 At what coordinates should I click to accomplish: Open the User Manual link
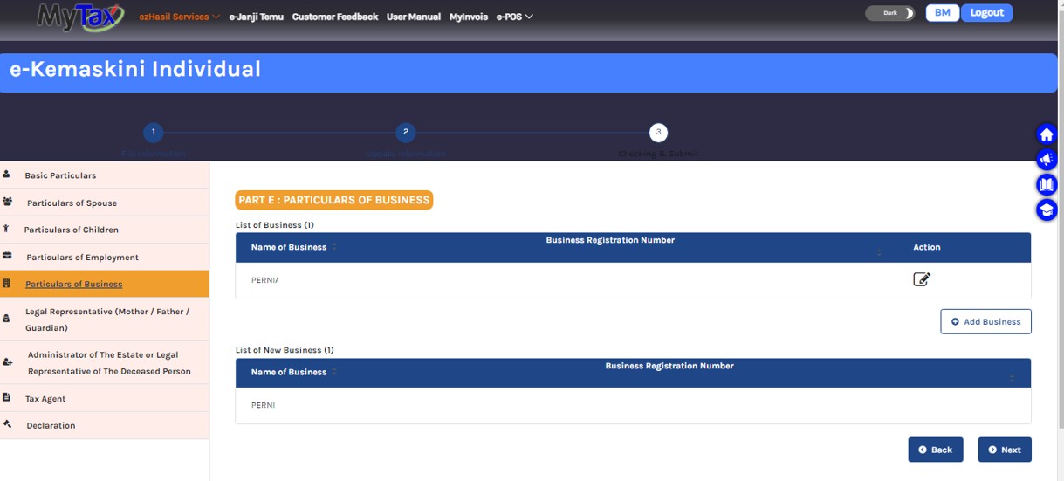coord(413,17)
